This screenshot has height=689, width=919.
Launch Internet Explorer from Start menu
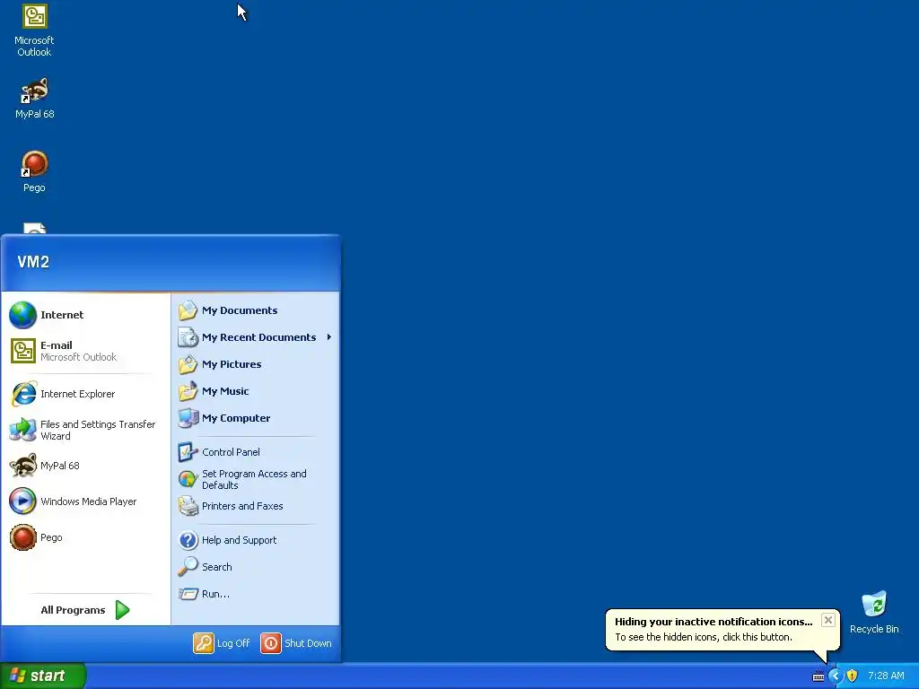pos(86,394)
